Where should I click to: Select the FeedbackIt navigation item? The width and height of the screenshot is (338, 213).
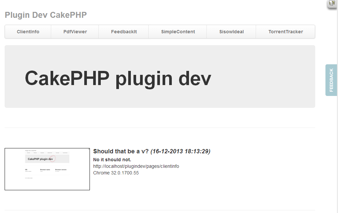point(124,32)
